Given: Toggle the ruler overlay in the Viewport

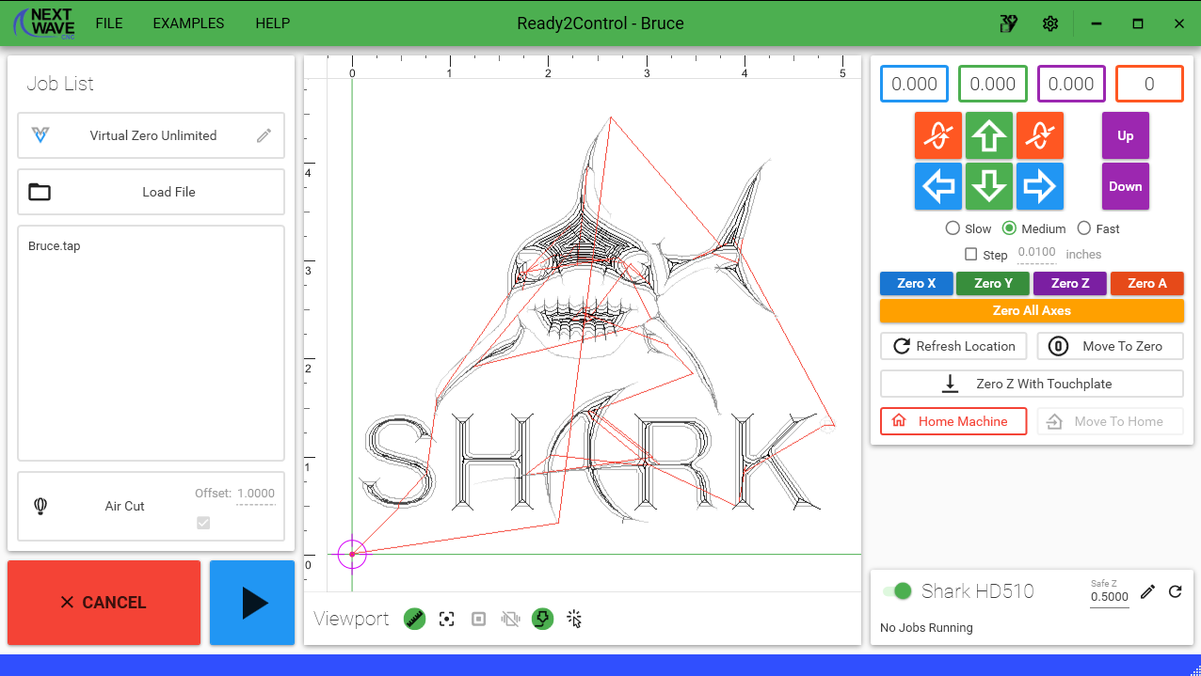Looking at the screenshot, I should (414, 619).
